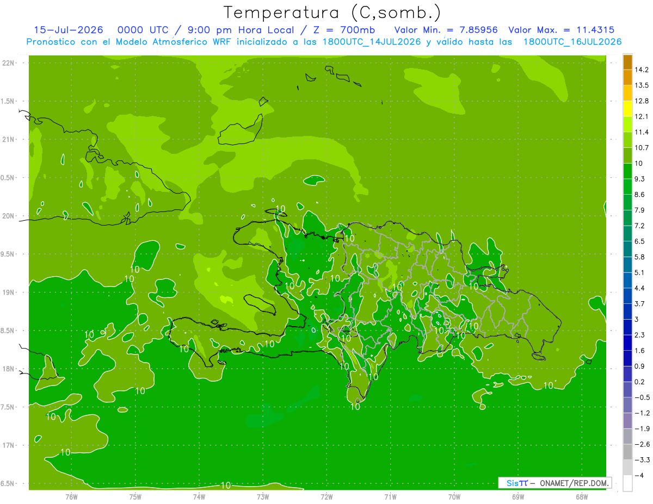Click the '12.1' colorbar label

pyautogui.click(x=642, y=116)
